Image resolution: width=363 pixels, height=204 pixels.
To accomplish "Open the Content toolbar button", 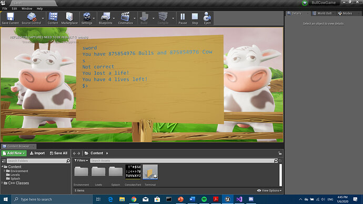I will point(53,18).
